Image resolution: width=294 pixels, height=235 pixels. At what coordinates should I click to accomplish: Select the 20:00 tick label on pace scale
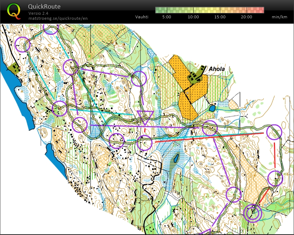(246, 17)
